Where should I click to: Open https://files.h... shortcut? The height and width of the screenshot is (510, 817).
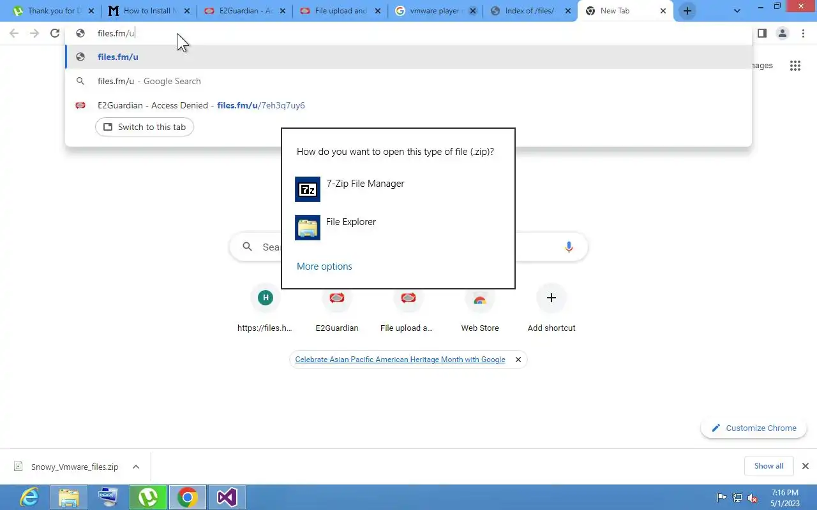point(265,309)
